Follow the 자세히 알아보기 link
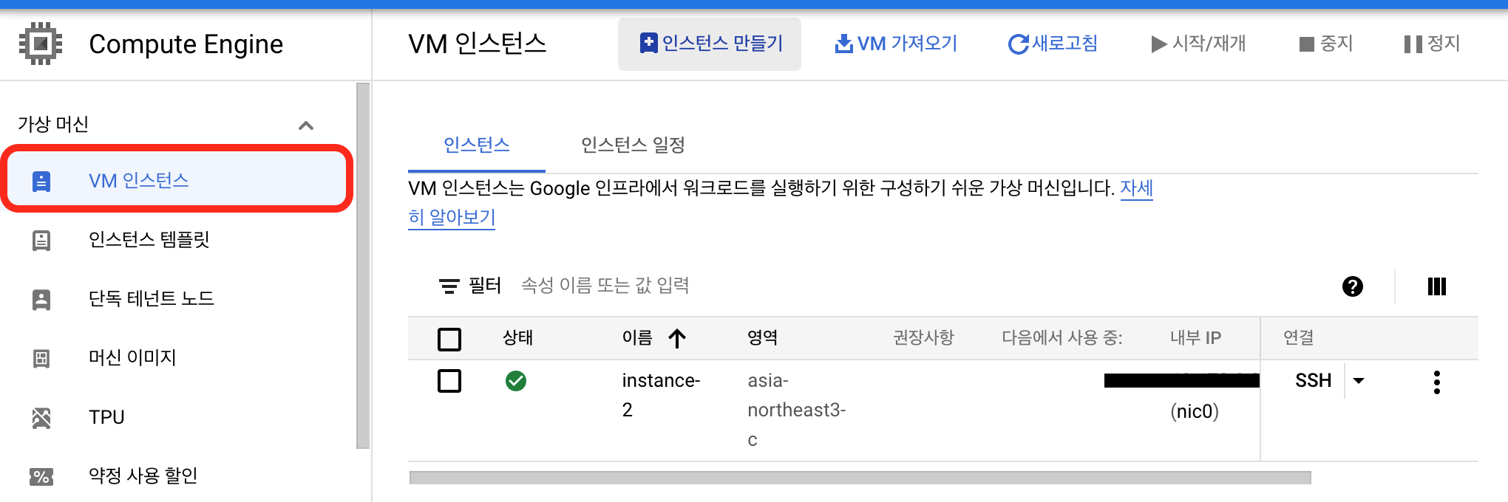Viewport: 1508px width, 502px height. pyautogui.click(x=452, y=217)
